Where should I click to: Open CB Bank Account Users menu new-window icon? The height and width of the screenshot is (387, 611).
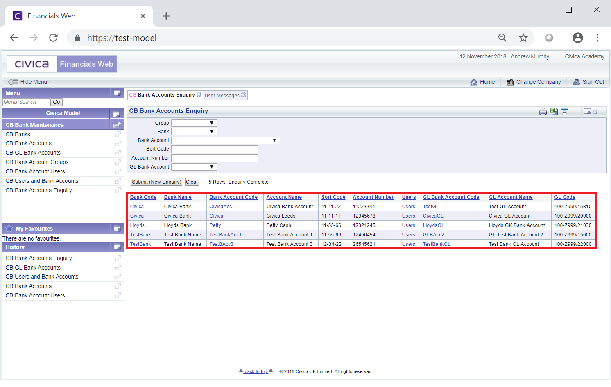(118, 172)
